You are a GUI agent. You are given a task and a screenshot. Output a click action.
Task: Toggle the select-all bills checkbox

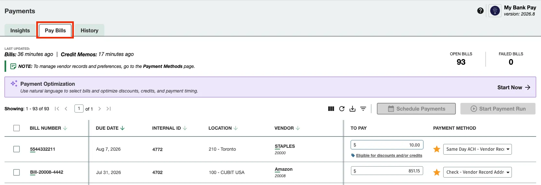click(x=17, y=128)
